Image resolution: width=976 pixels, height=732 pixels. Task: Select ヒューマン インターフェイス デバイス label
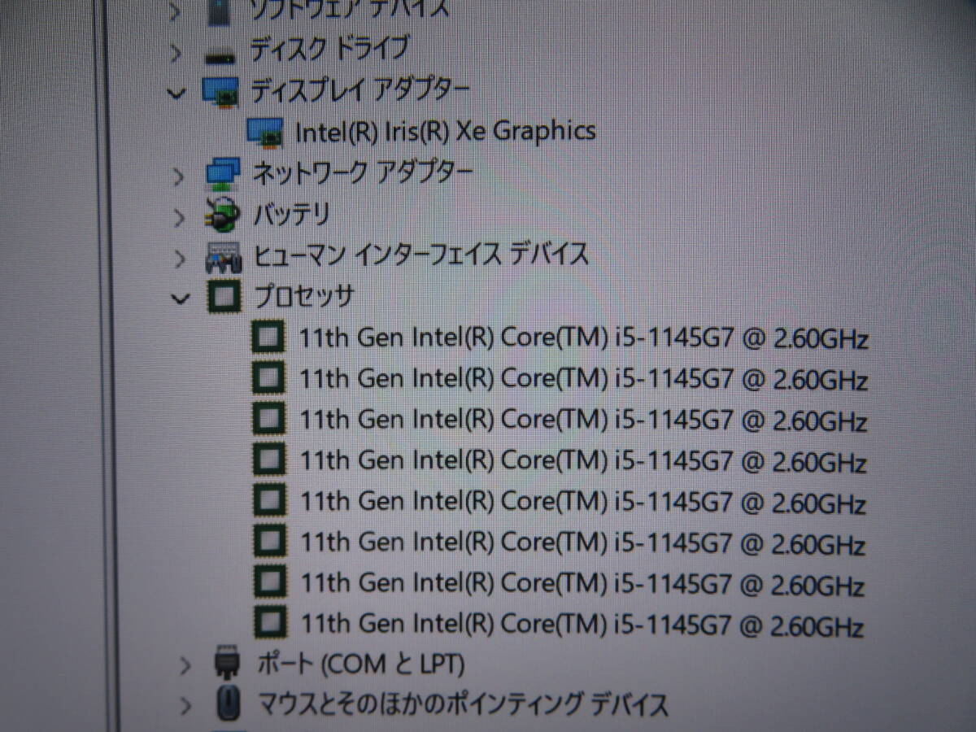(421, 255)
